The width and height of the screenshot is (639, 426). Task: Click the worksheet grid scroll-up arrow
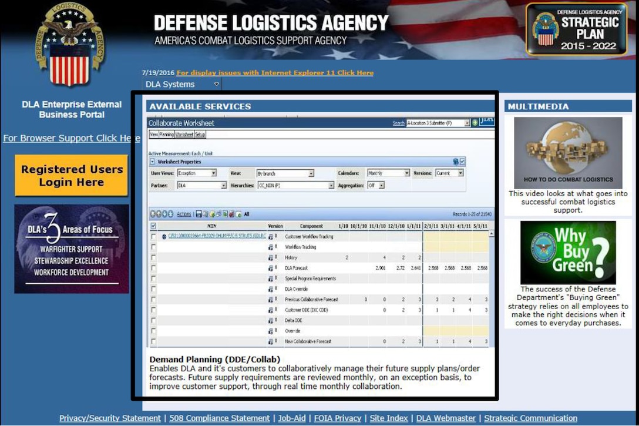(492, 234)
